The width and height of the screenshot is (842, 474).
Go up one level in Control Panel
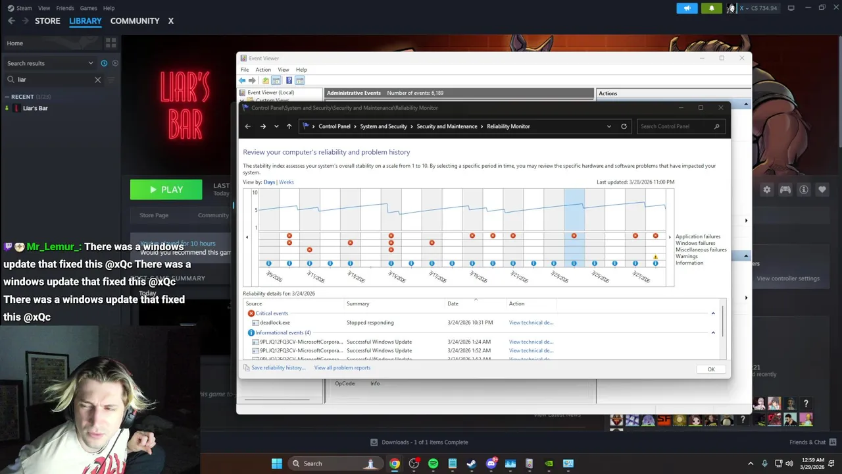289,126
